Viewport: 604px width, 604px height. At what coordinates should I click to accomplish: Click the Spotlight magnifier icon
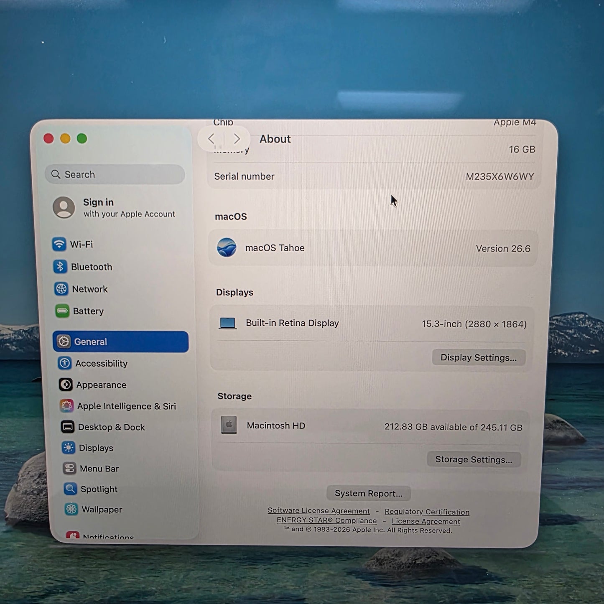(x=70, y=489)
